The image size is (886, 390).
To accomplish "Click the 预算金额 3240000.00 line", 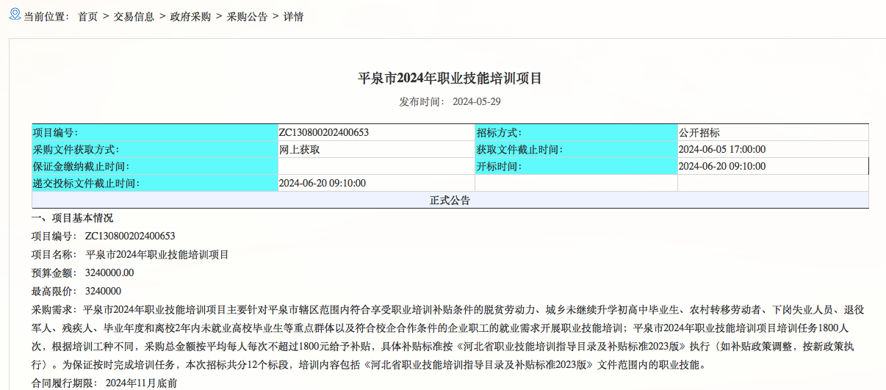I will (x=82, y=273).
